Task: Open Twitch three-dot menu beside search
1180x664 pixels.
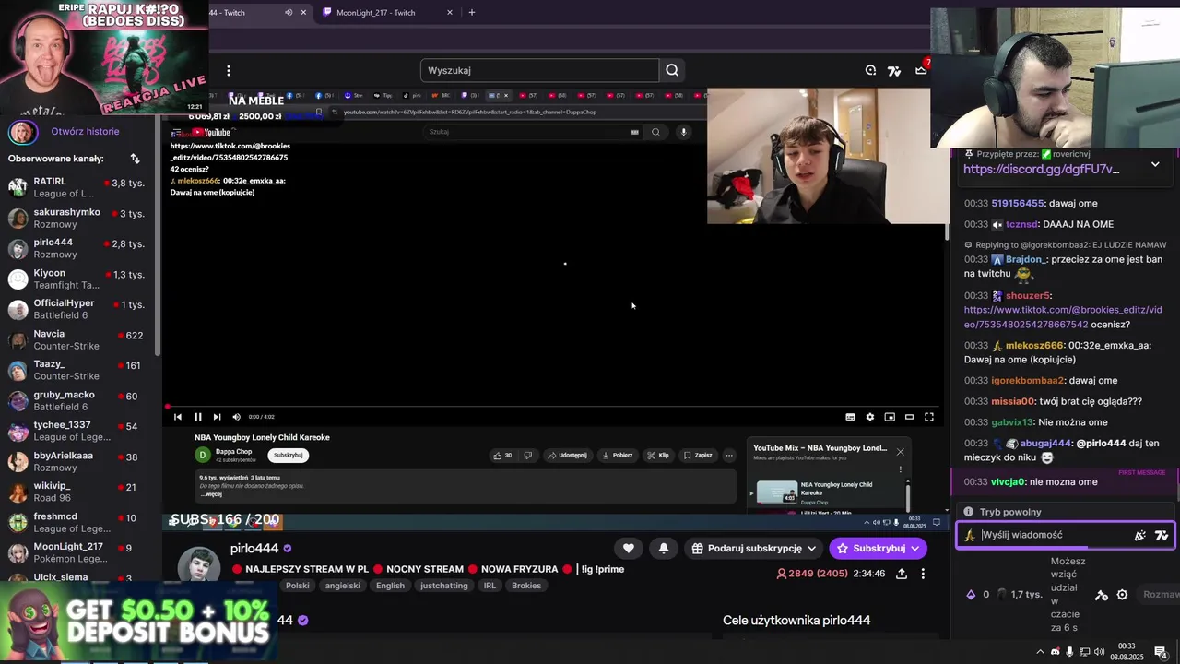Action: click(x=229, y=70)
